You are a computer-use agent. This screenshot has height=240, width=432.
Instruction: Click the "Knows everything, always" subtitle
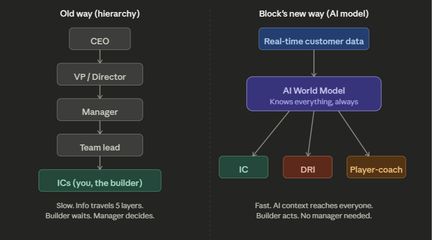(x=314, y=102)
